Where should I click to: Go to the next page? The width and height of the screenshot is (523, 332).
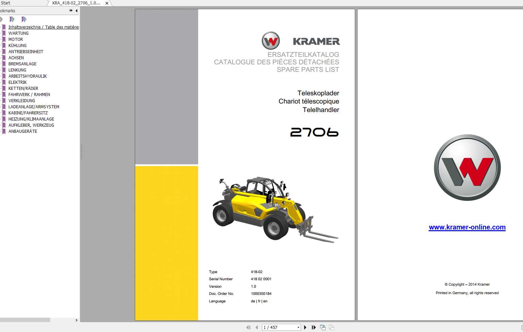(305, 328)
